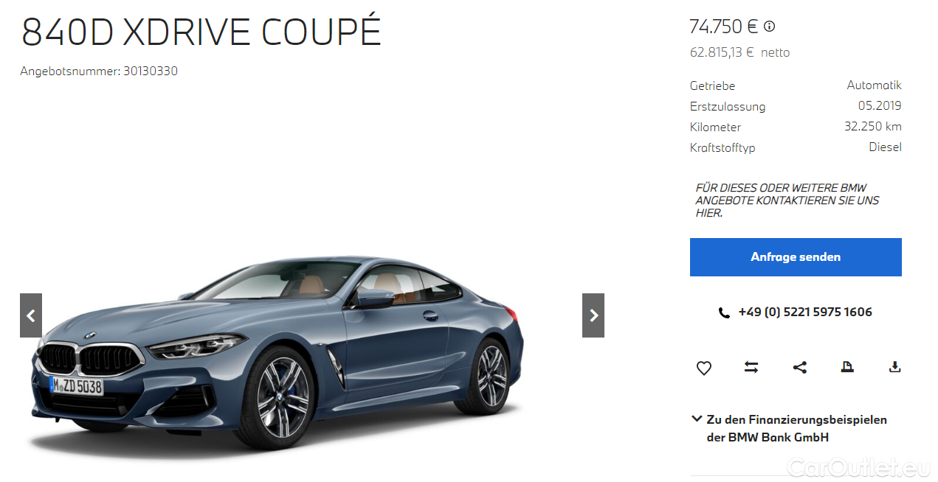Advance to the next car photo
This screenshot has width=938, height=482.
pos(593,315)
